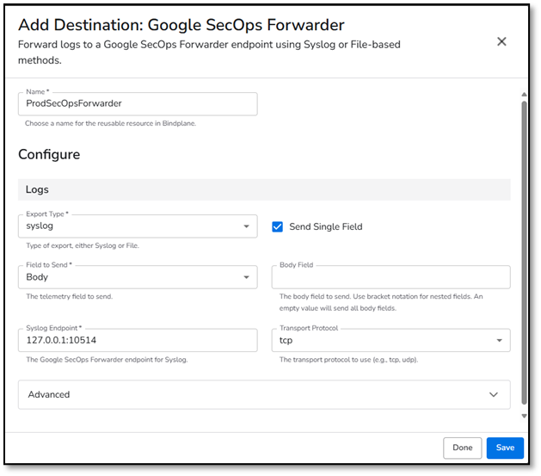
Task: Click the scrollbar up arrow
Action: point(524,94)
